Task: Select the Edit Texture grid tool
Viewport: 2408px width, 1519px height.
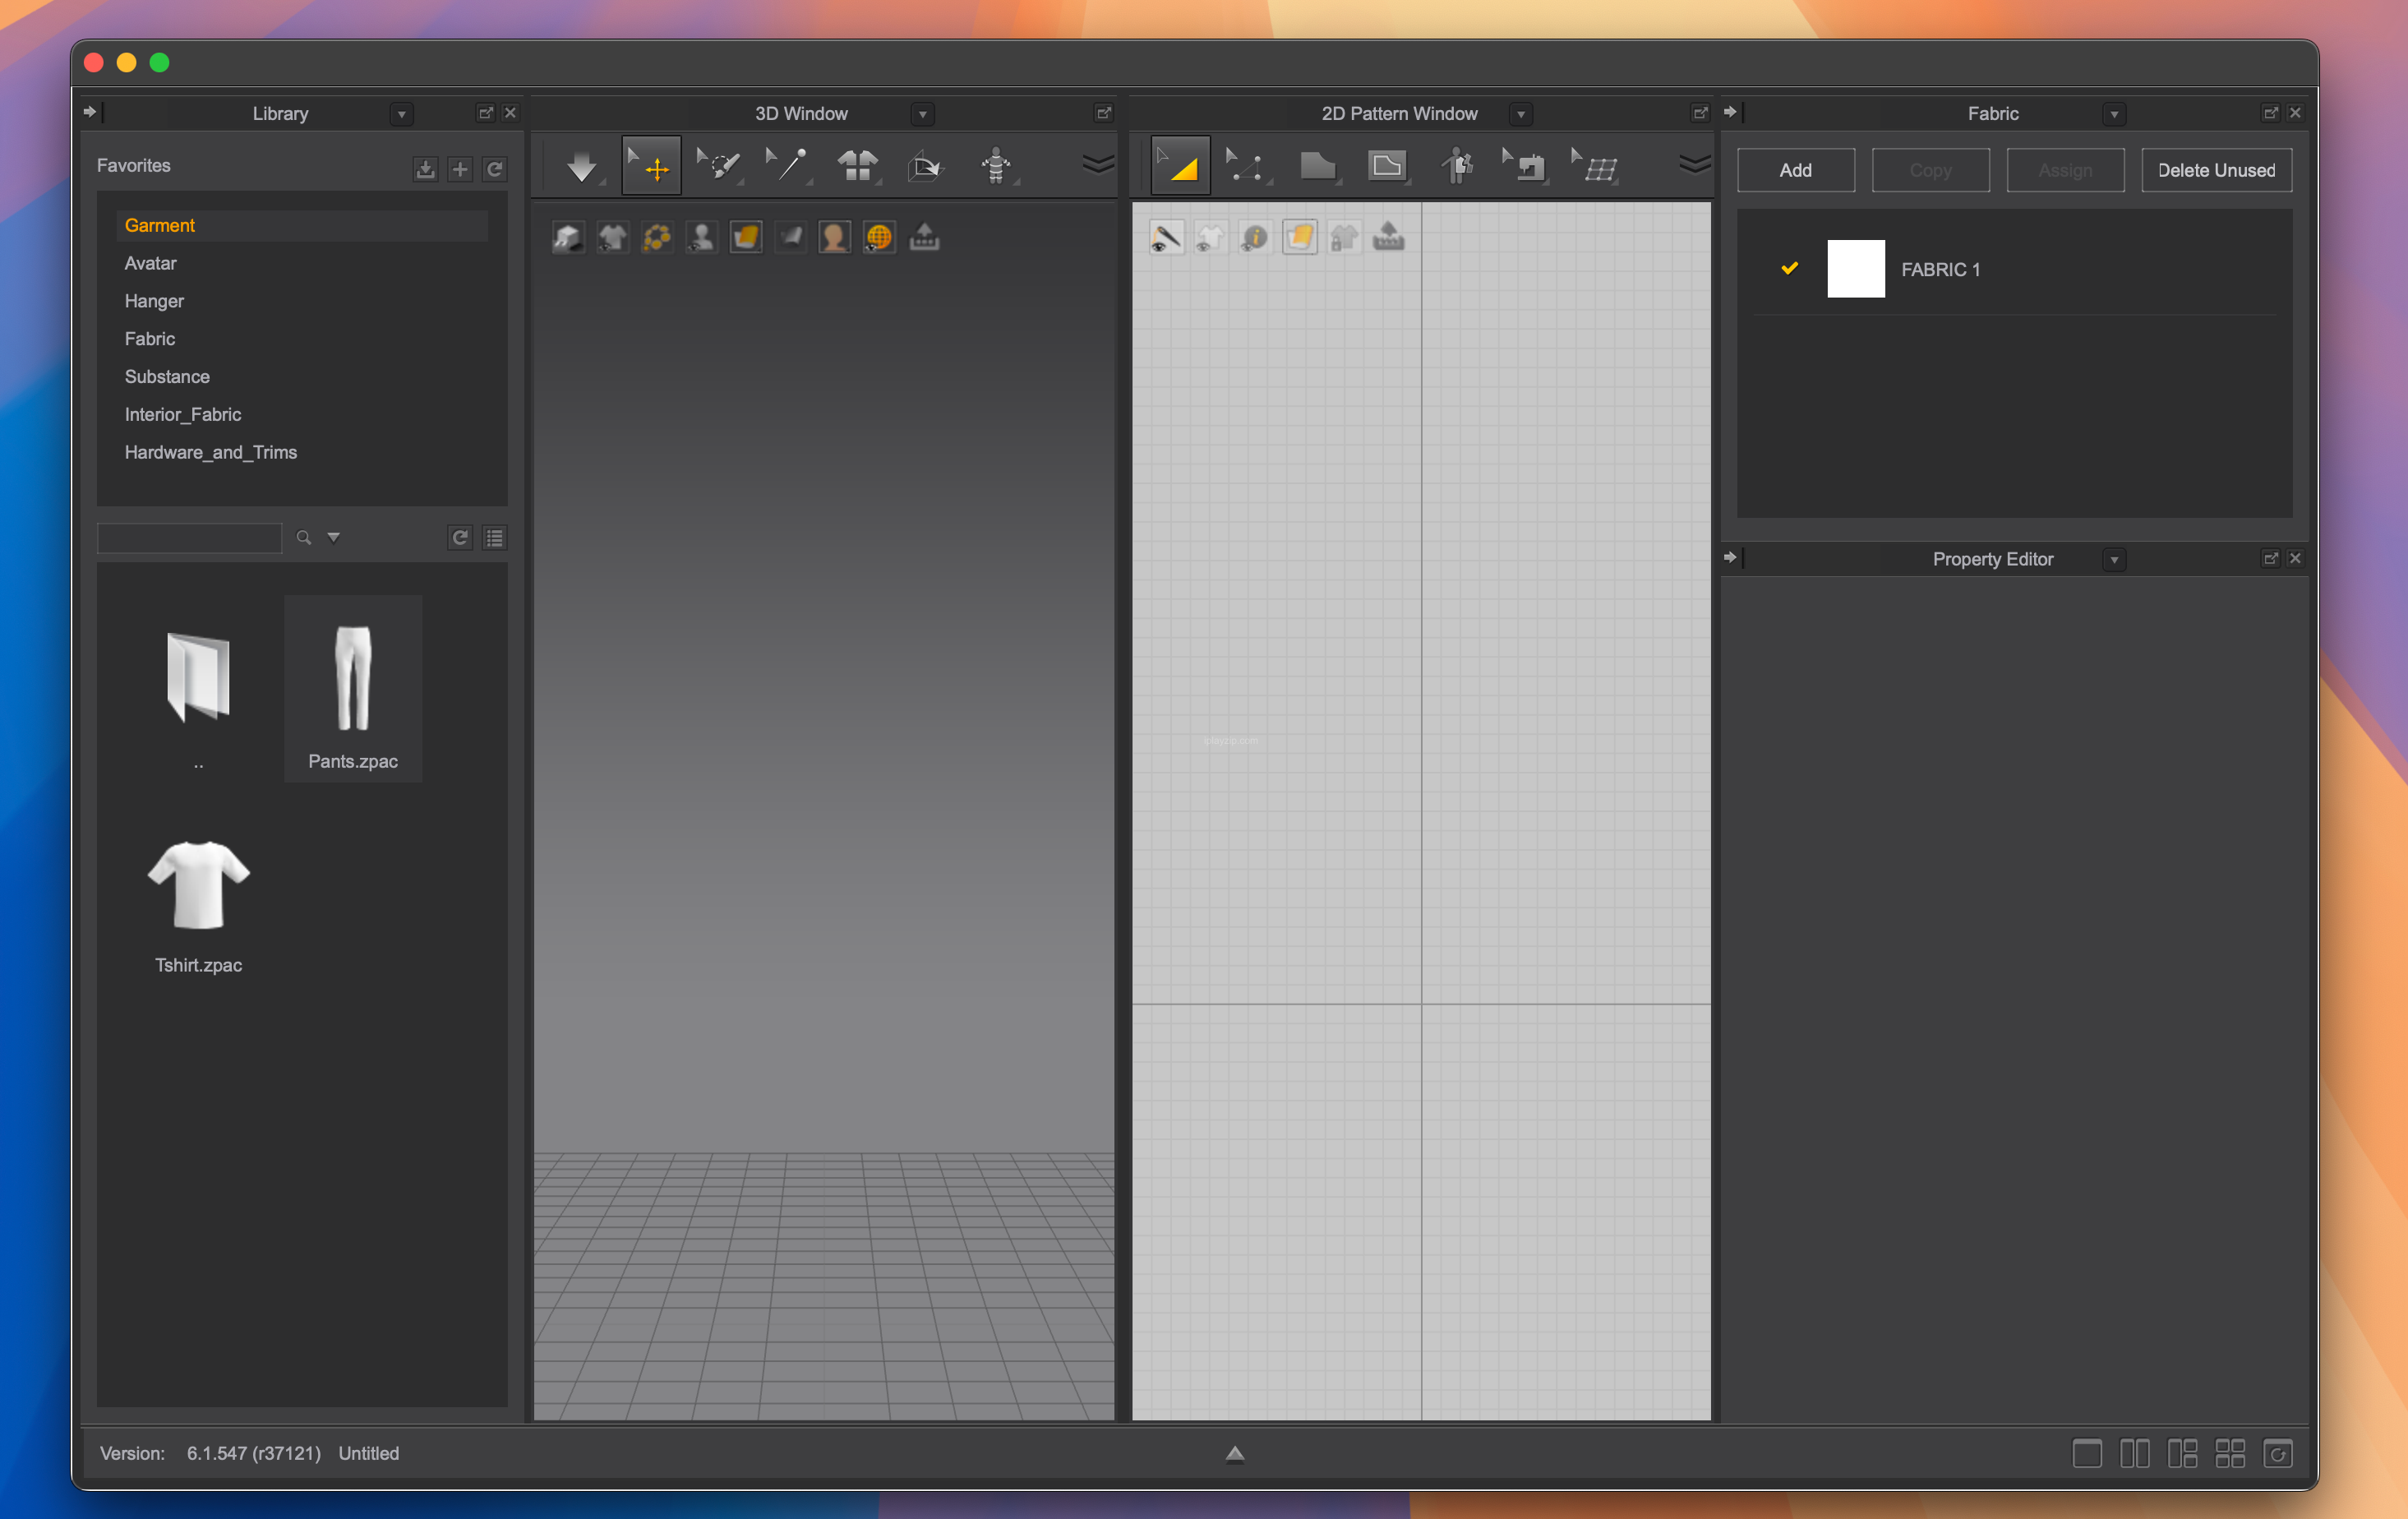Action: point(1595,166)
